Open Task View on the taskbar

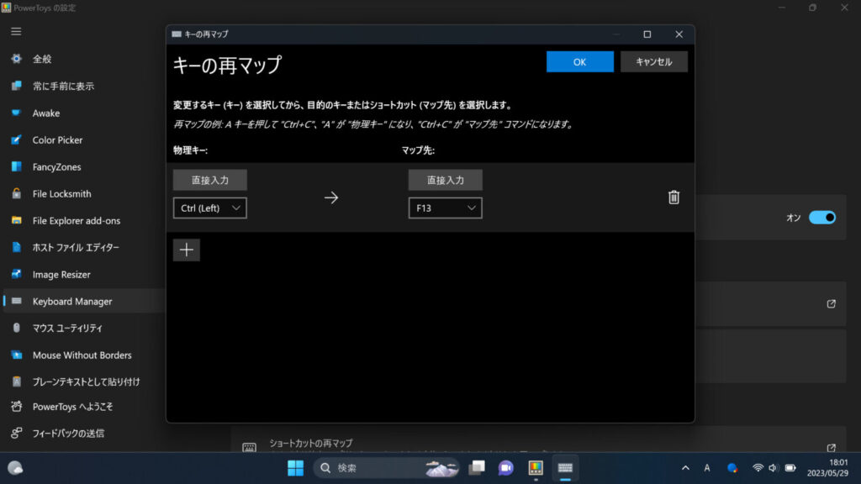[477, 468]
